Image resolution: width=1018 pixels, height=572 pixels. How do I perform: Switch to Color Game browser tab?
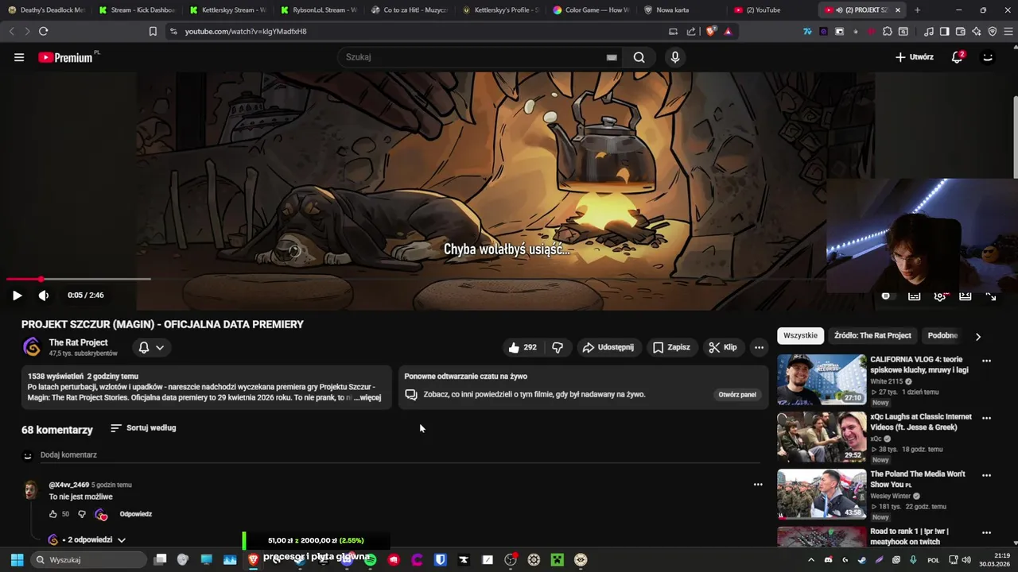590,10
